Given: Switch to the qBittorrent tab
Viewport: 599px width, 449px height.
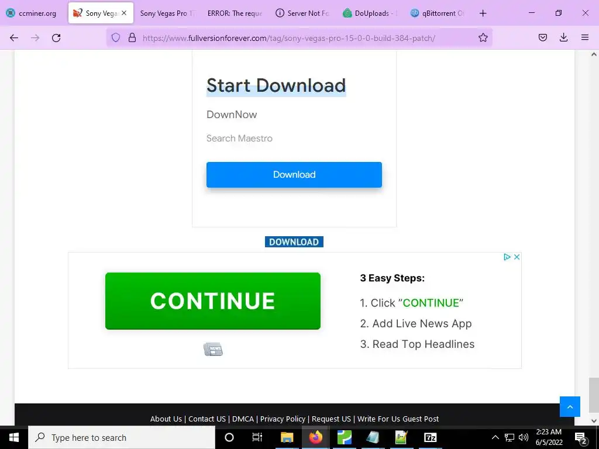Looking at the screenshot, I should tap(438, 13).
